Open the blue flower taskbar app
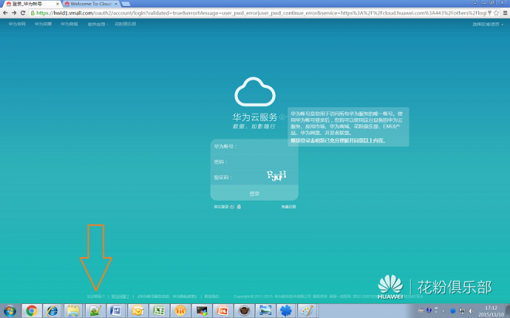 click(x=286, y=311)
